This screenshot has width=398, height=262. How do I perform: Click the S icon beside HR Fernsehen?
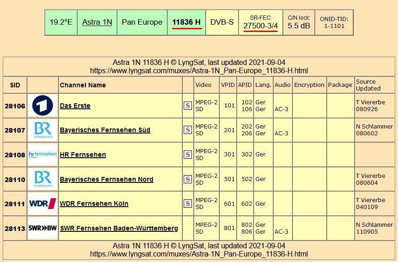click(x=187, y=155)
